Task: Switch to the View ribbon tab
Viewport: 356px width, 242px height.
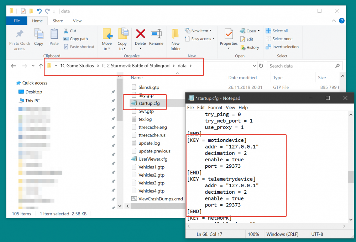Action: 77,21
